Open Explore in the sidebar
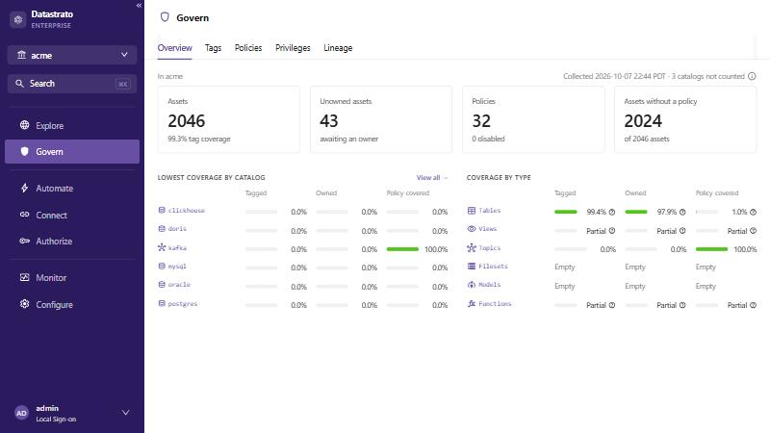 [72, 125]
